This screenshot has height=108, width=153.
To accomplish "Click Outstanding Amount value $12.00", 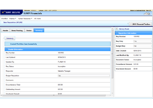I will [x=60, y=89].
